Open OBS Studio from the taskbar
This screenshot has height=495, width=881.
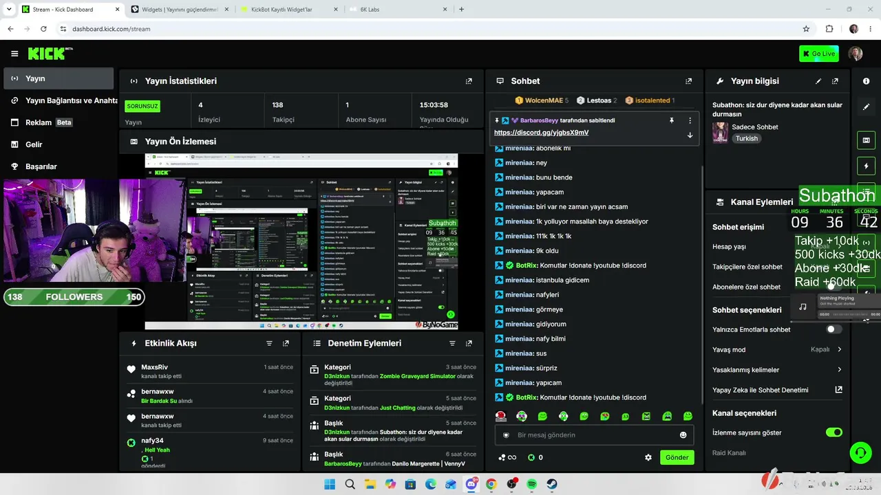[511, 484]
